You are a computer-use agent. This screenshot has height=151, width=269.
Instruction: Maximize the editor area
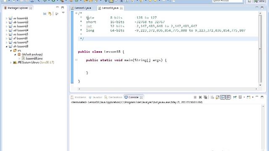click(262, 8)
